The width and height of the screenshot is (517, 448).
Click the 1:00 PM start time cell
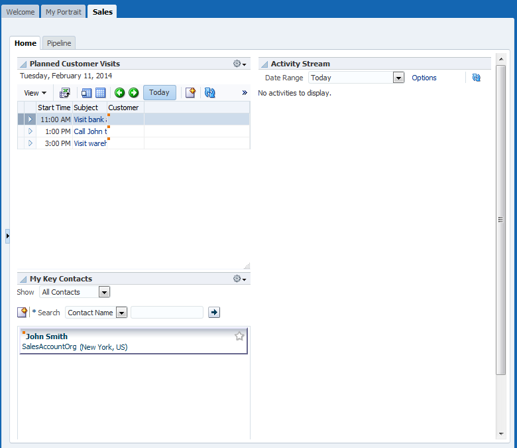54,131
